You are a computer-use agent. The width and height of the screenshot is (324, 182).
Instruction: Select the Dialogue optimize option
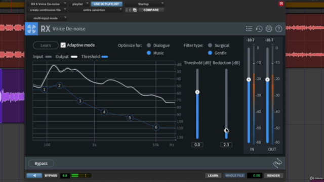tap(149, 45)
